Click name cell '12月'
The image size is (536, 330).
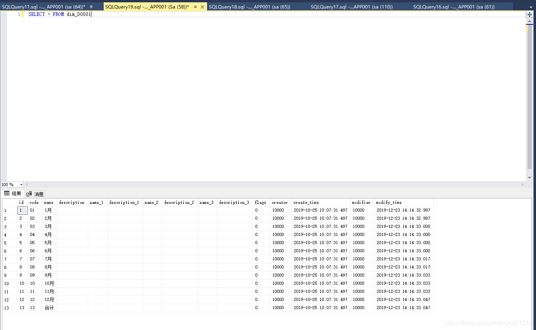pos(50,300)
